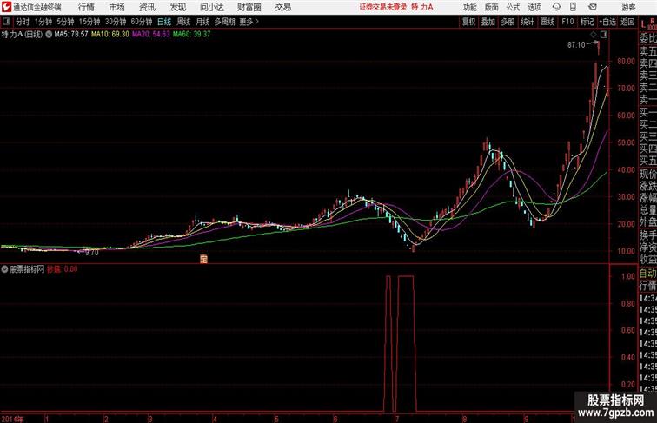This screenshot has width=657, height=423.
Task: Switch to 60分钟 period
Action: click(x=142, y=22)
